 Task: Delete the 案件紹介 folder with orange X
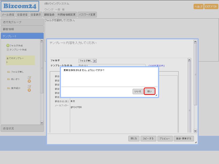pyautogui.click(x=29, y=90)
